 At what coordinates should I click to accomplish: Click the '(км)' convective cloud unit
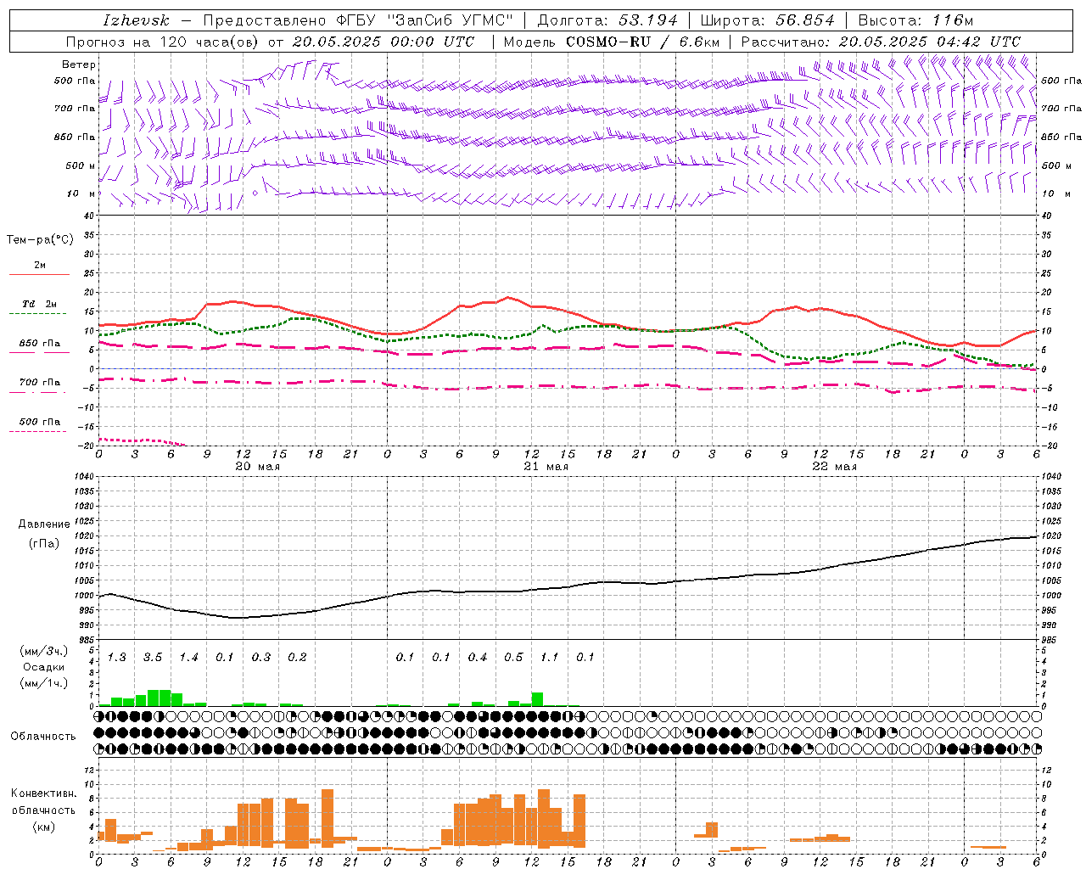pyautogui.click(x=44, y=827)
